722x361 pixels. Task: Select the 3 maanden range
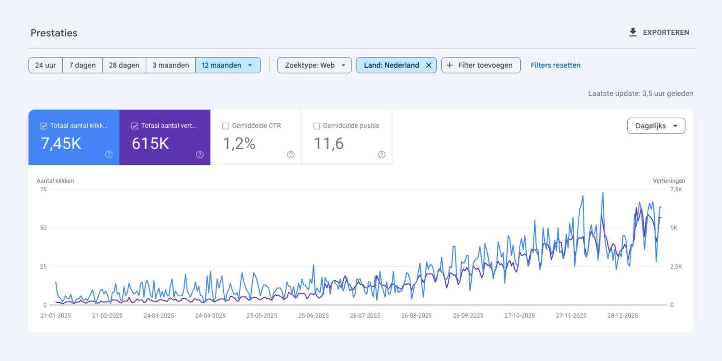coord(171,65)
